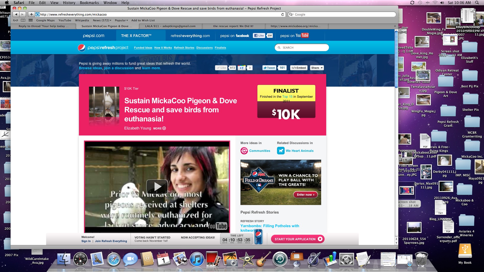Image resolution: width=484 pixels, height=272 pixels.
Task: Click the Spotlight magnifier in menu bar
Action: coord(477,3)
